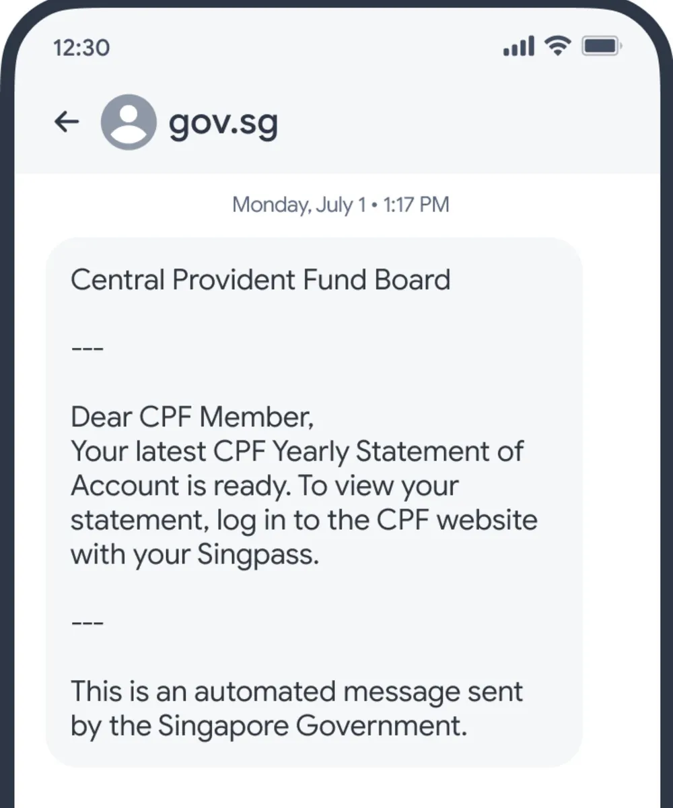Open the gov.sg sender name

point(223,123)
